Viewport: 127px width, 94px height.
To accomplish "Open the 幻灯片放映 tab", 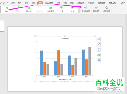I will pyautogui.click(x=49, y=3).
